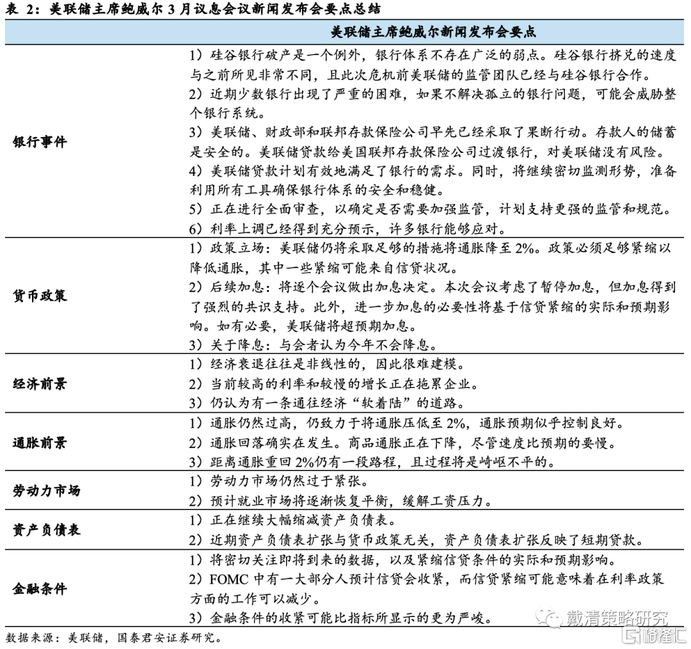Click the line "2）通胀回落确实在发生"
691x649 pixels.
pos(404,443)
